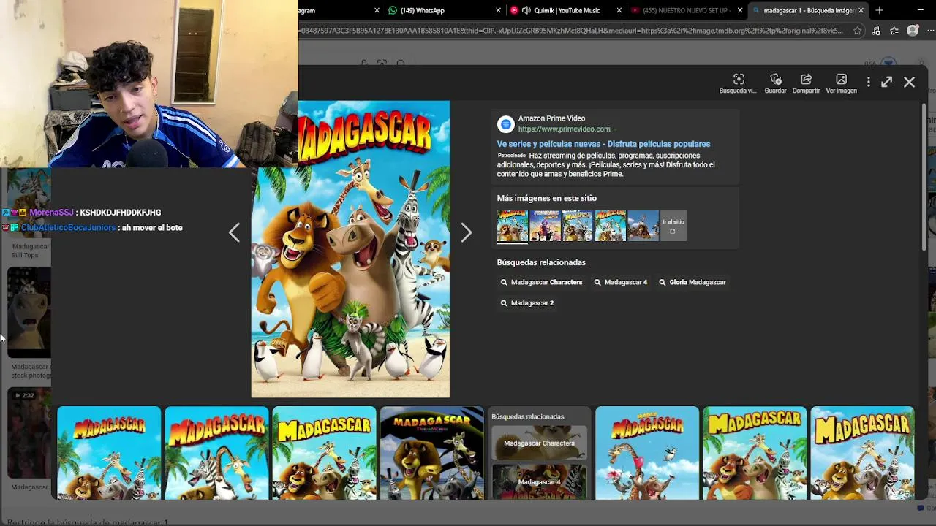Screen dimensions: 936x526
Task: Open first Madagascar poster in bottom strip
Action: coord(109,453)
